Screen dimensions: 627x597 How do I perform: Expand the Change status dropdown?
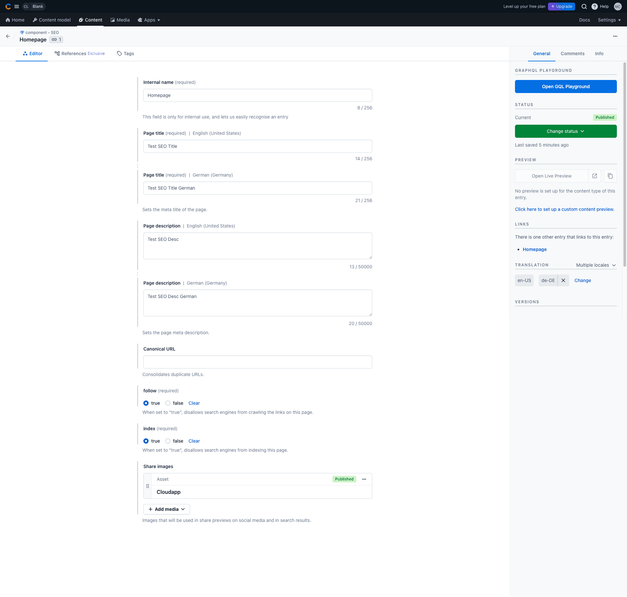(x=566, y=131)
